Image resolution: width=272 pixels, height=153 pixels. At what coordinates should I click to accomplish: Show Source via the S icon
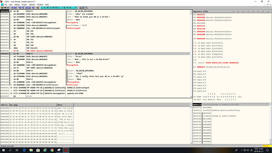click(76, 8)
